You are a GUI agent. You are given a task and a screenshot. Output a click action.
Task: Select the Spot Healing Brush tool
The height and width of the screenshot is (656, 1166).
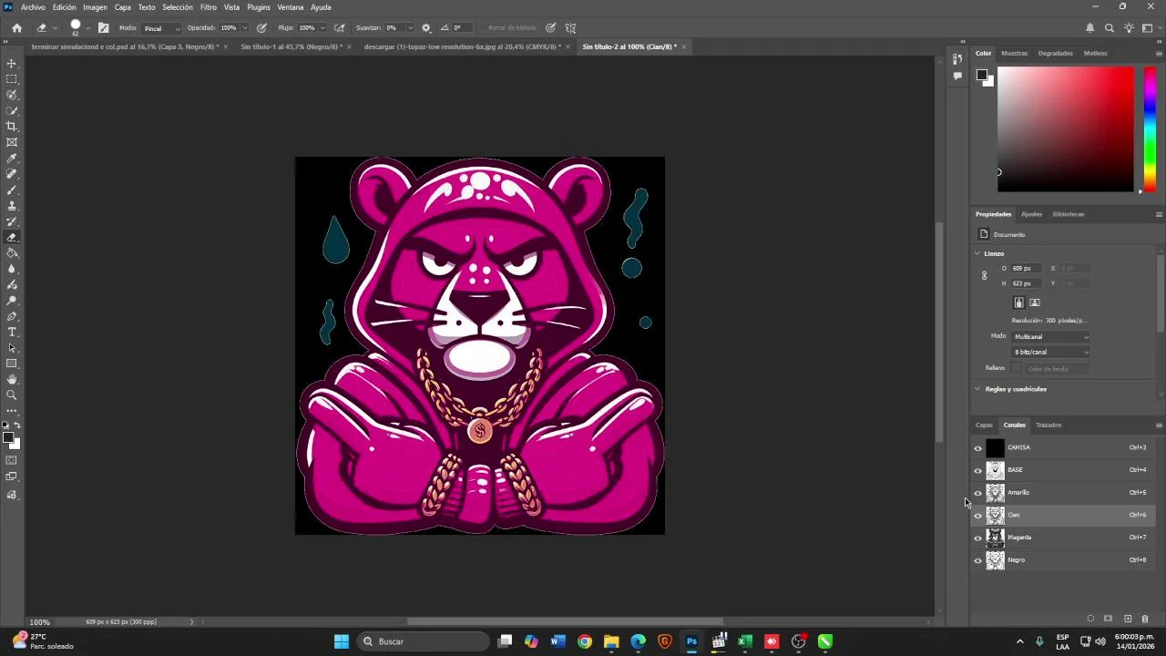(12, 174)
